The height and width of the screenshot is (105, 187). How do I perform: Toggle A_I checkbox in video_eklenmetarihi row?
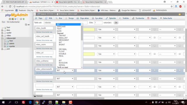(180, 70)
